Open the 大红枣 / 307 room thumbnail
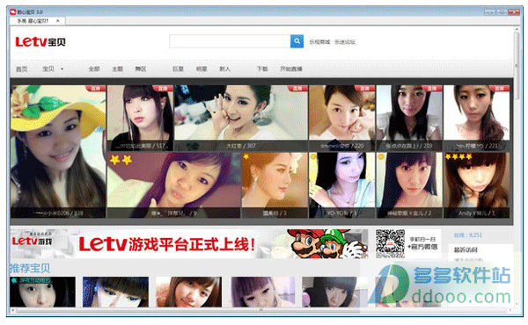 pyautogui.click(x=241, y=118)
